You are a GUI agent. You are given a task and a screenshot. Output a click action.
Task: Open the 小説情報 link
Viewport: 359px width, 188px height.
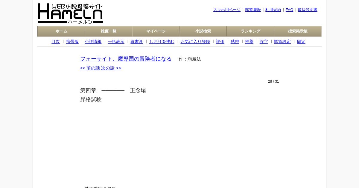tap(93, 42)
